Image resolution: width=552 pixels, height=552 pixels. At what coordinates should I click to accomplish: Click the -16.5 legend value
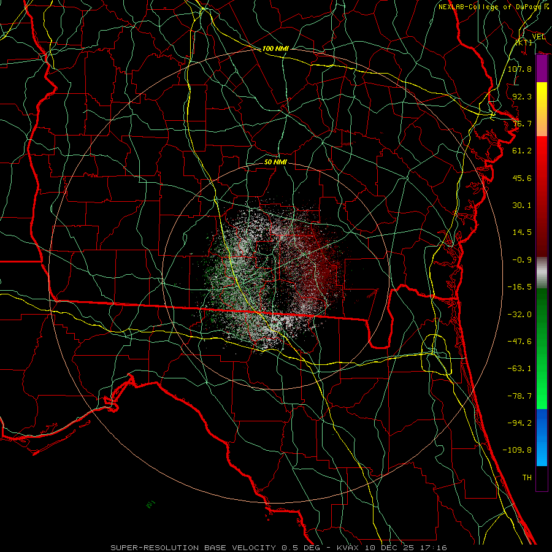pos(519,287)
